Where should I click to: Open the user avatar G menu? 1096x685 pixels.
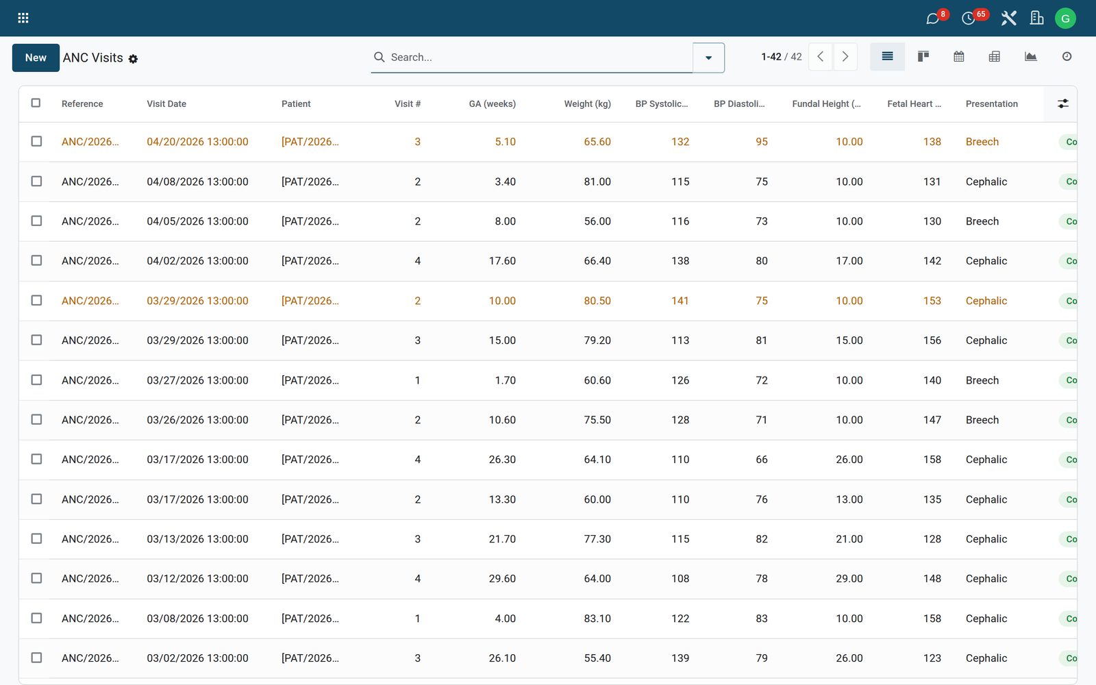[x=1065, y=18]
